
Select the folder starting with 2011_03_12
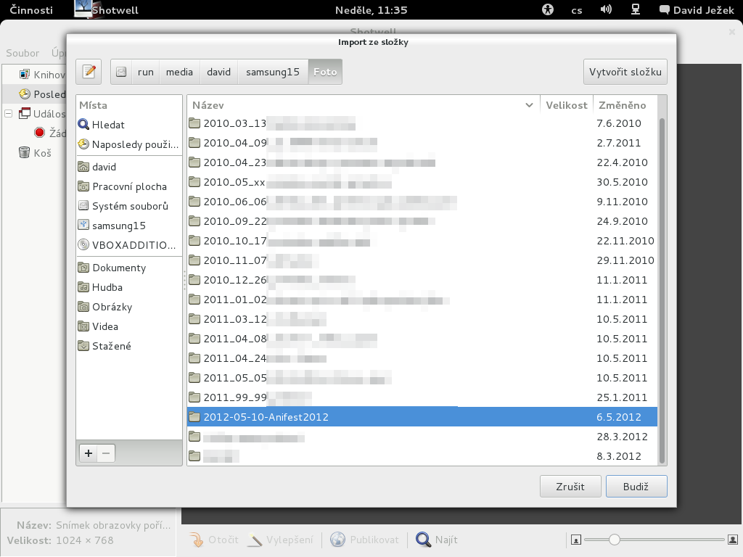422,319
